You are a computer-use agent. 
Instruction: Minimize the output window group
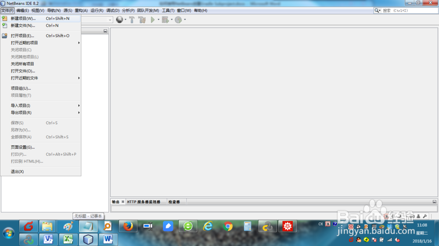434,202
